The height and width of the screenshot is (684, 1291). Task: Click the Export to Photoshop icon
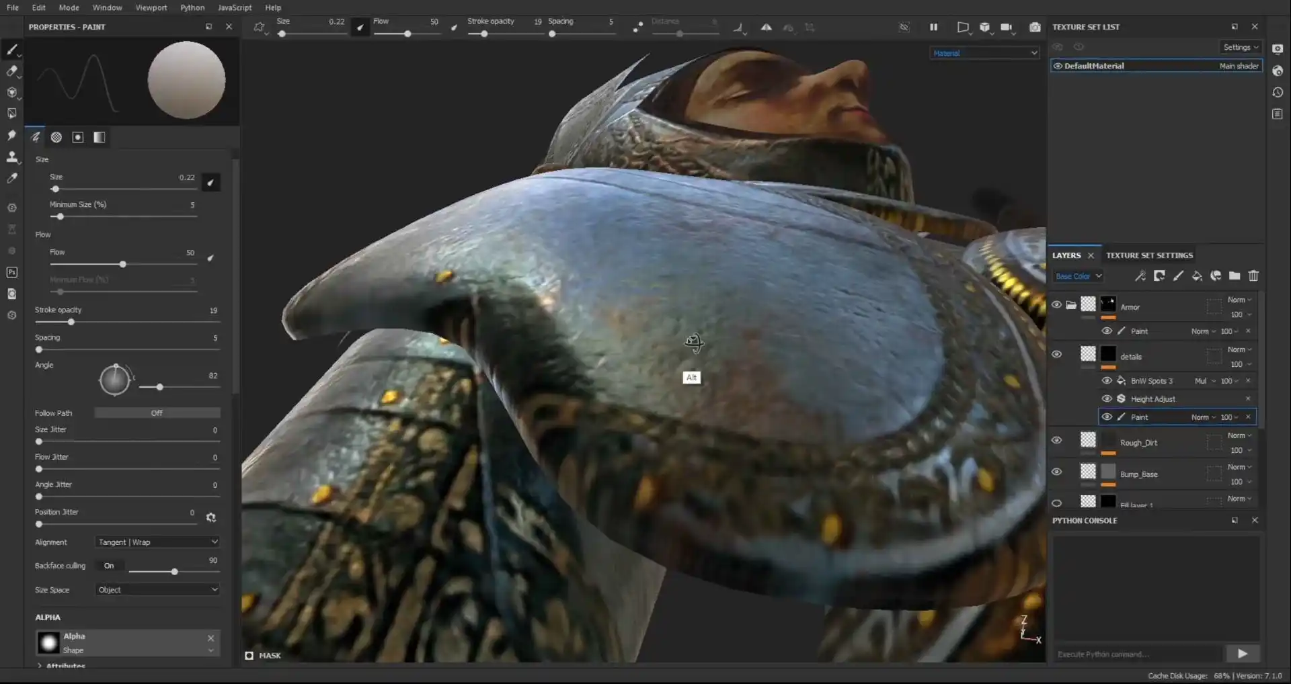tap(11, 272)
